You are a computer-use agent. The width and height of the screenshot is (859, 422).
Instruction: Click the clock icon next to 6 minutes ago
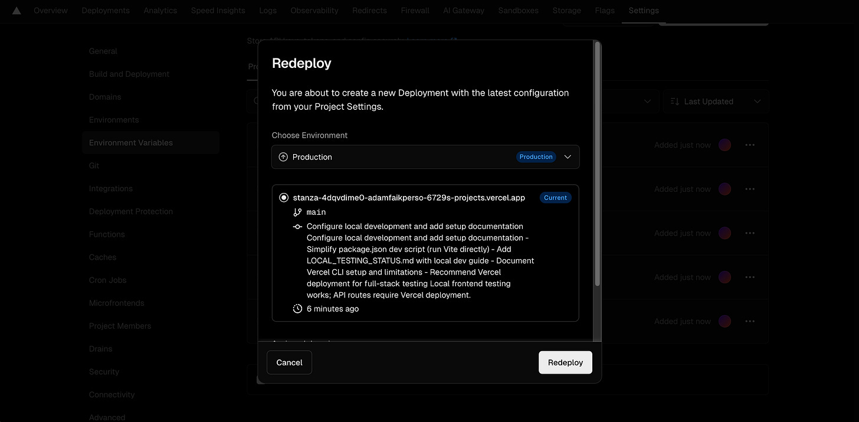297,308
